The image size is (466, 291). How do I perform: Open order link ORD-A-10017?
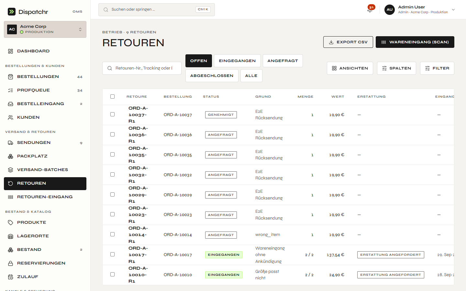178,255
